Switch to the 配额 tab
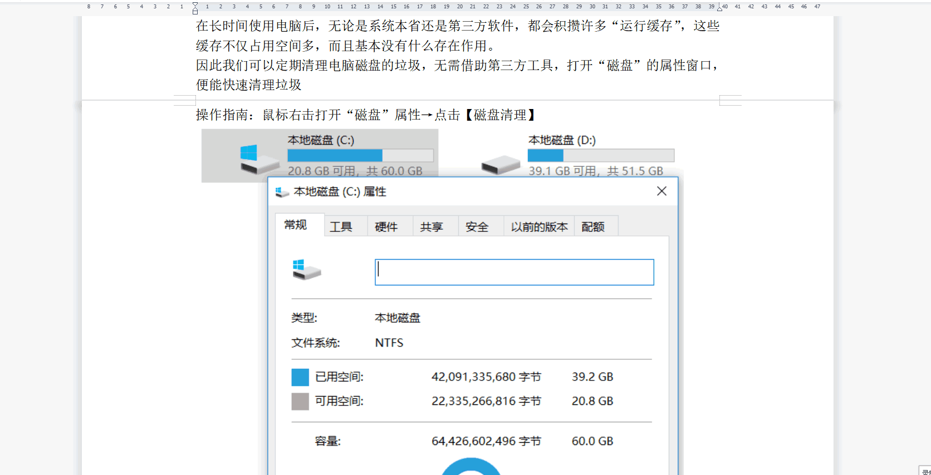This screenshot has width=931, height=475. tap(593, 227)
